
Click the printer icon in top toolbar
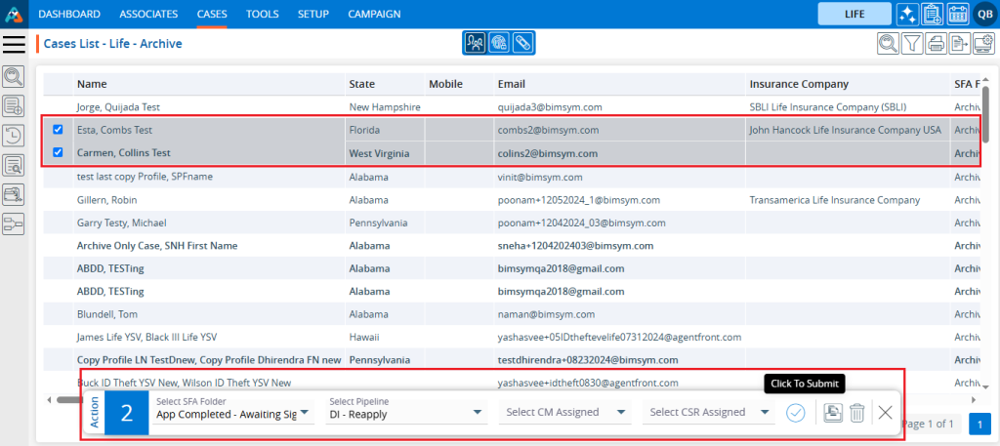coord(936,43)
